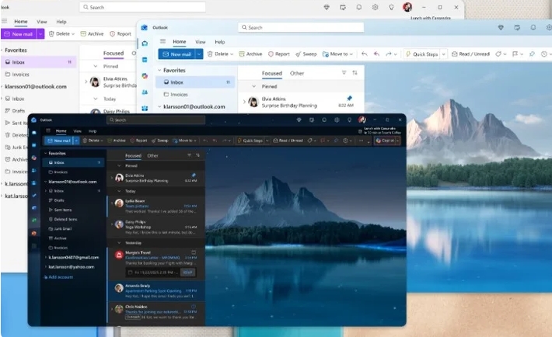This screenshot has width=552, height=337.
Task: Switch to Help tab in light blue window
Action: click(220, 42)
